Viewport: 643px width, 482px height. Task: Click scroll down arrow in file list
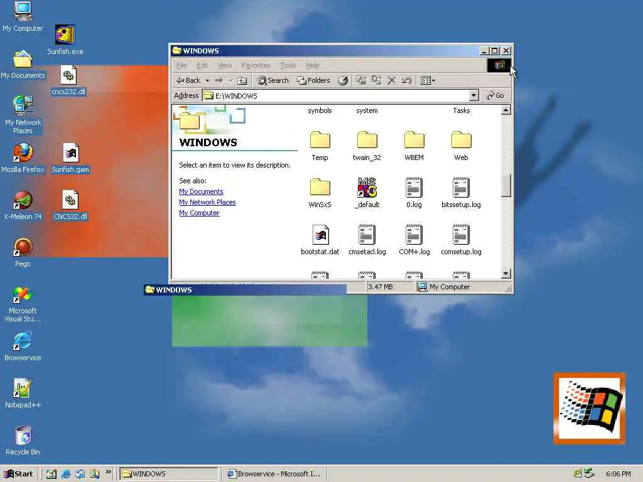[506, 274]
